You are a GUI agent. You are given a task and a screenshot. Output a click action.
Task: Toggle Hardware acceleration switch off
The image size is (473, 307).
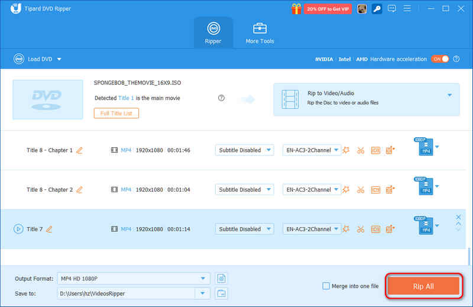point(440,59)
